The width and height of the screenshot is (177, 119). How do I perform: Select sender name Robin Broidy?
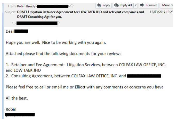point(26,6)
